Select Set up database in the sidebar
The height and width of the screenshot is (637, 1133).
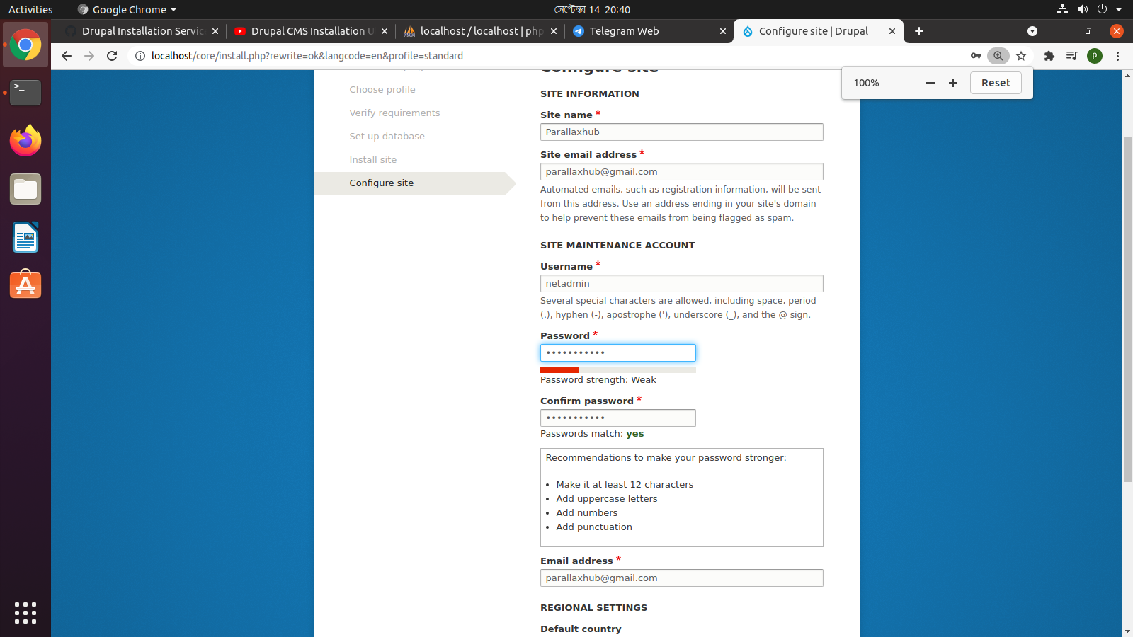[x=387, y=136]
